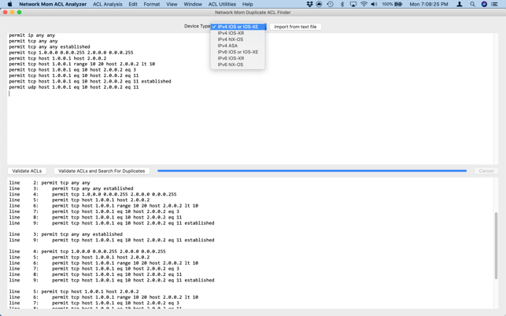Open the View menu
The image size is (506, 316).
(172, 4)
